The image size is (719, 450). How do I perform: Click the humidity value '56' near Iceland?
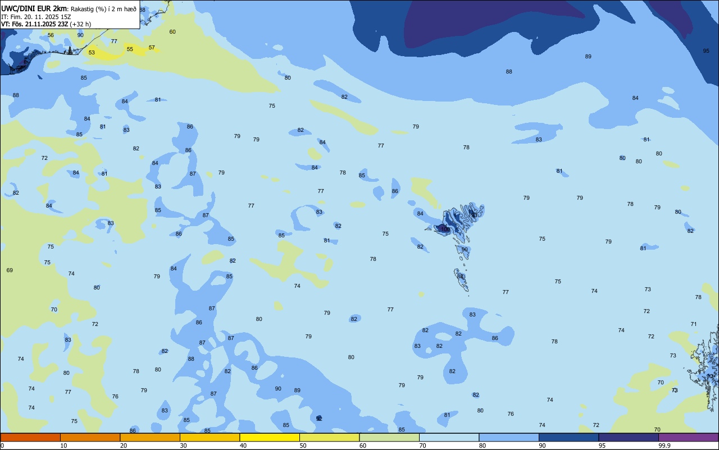point(51,35)
